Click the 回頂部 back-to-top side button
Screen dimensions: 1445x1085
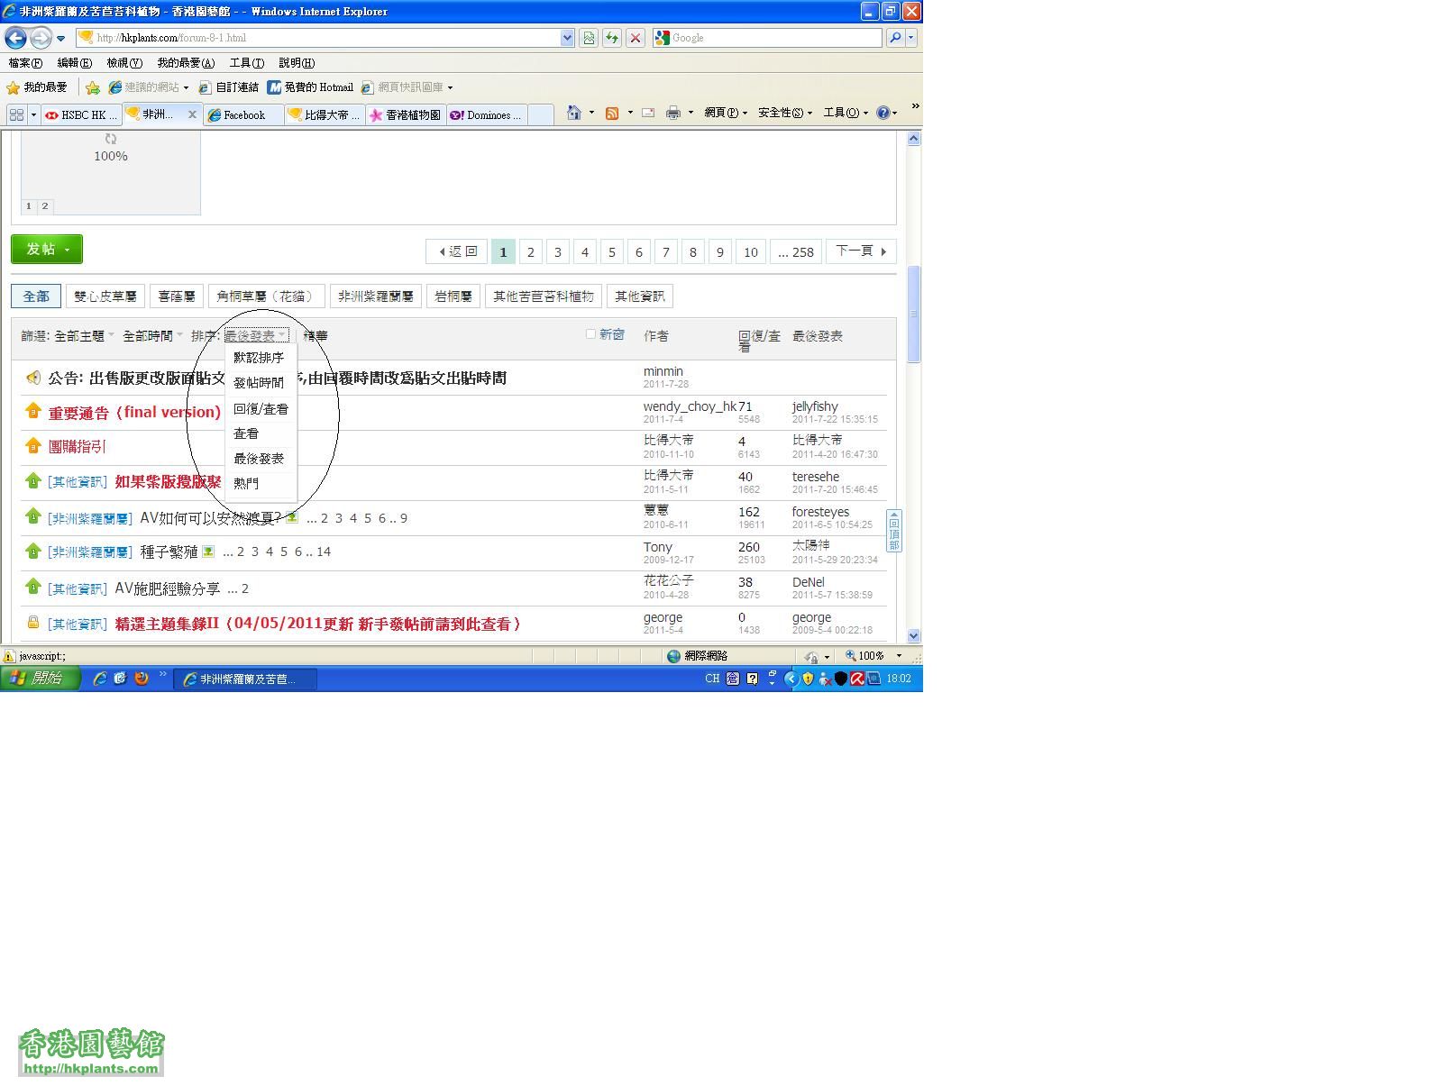click(x=894, y=530)
